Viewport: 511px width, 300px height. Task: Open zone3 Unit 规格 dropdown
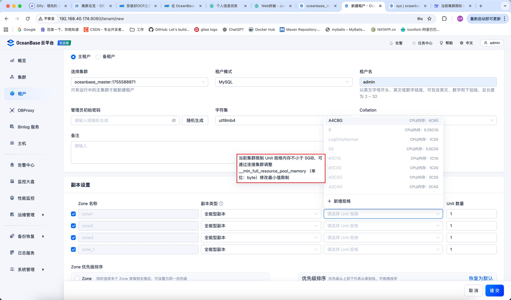[x=383, y=238]
